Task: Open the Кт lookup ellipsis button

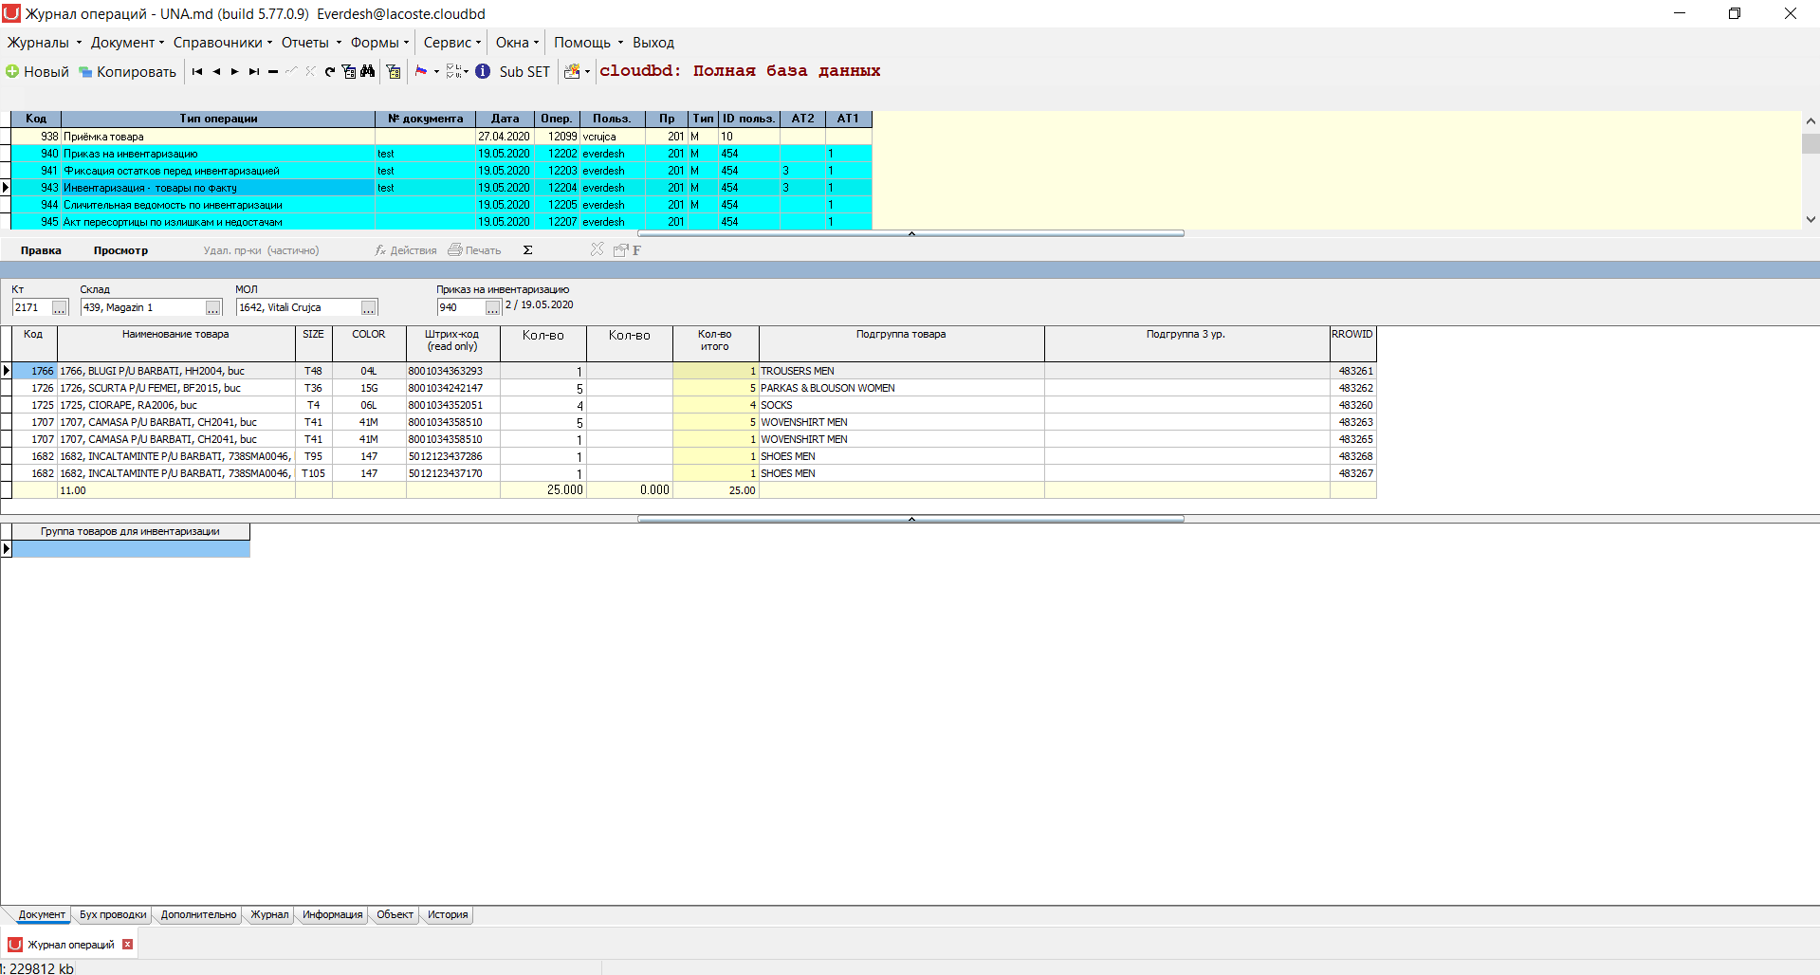Action: pos(60,307)
